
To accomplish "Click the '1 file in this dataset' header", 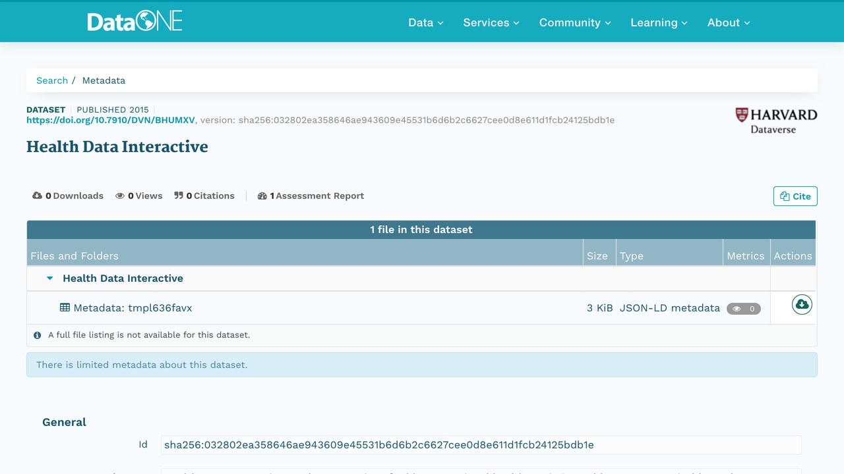I will coord(421,230).
